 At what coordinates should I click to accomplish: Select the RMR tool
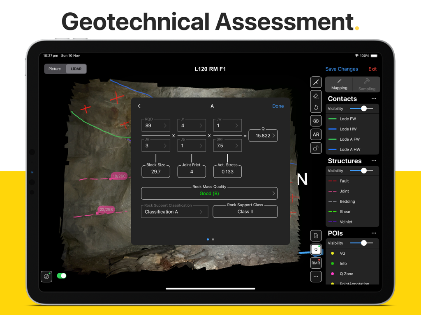(x=316, y=262)
